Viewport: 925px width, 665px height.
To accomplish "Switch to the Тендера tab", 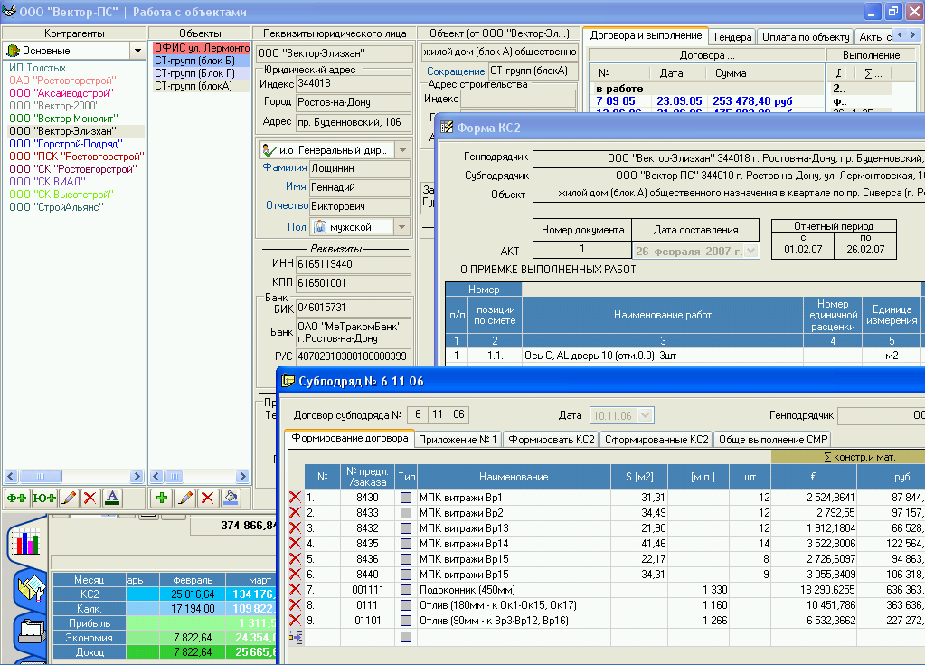I will click(732, 36).
